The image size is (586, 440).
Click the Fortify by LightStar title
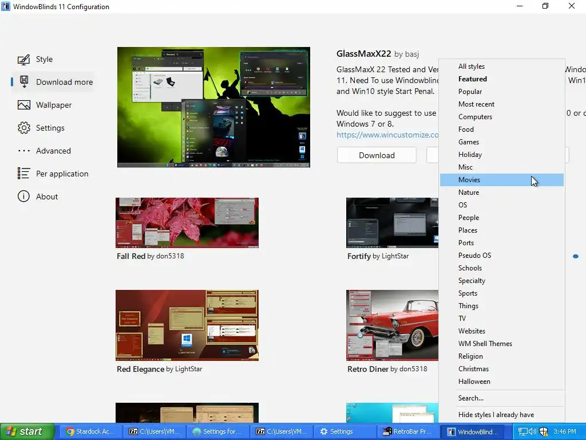[378, 256]
